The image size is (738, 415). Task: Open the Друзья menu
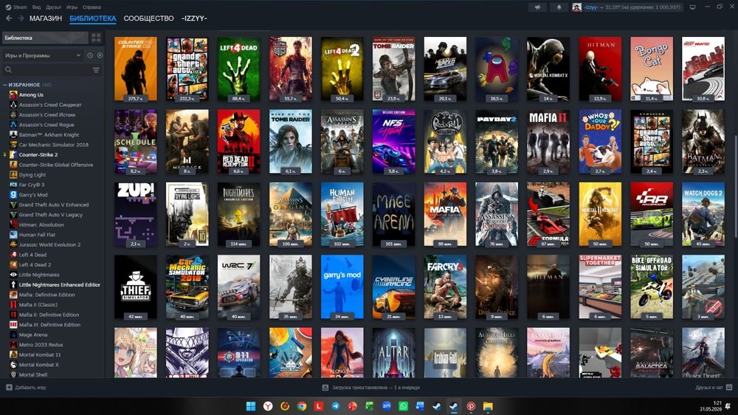(x=53, y=7)
